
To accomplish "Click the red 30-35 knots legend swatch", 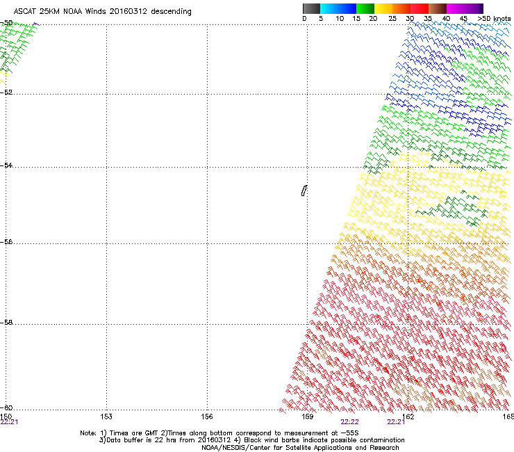I will pyautogui.click(x=420, y=8).
